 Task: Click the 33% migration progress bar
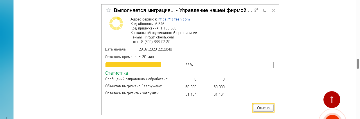click(189, 65)
